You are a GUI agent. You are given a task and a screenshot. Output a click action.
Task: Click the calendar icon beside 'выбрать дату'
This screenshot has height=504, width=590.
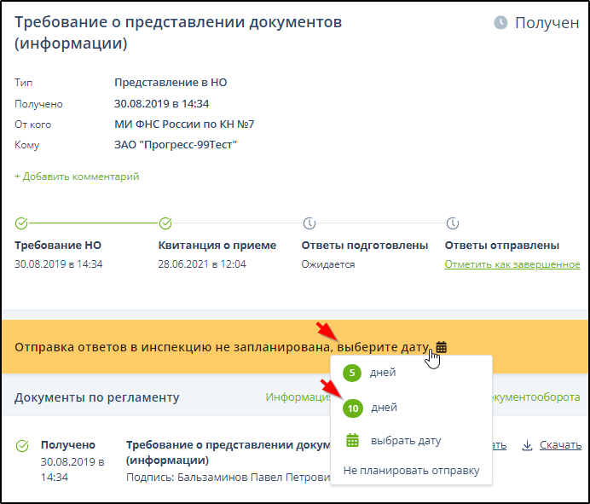352,441
